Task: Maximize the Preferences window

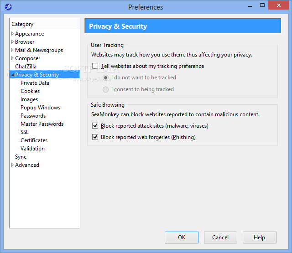Action: point(262,5)
